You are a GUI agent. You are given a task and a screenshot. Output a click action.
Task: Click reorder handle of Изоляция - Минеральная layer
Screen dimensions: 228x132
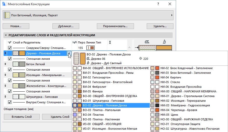5,75
